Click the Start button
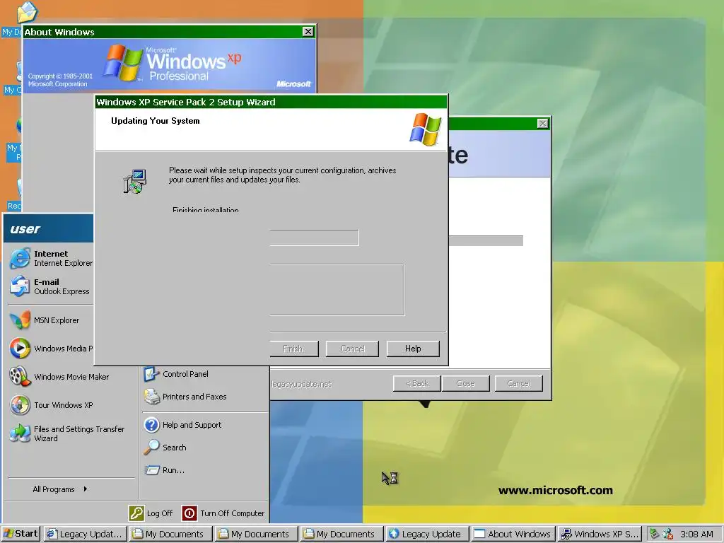 (21, 534)
